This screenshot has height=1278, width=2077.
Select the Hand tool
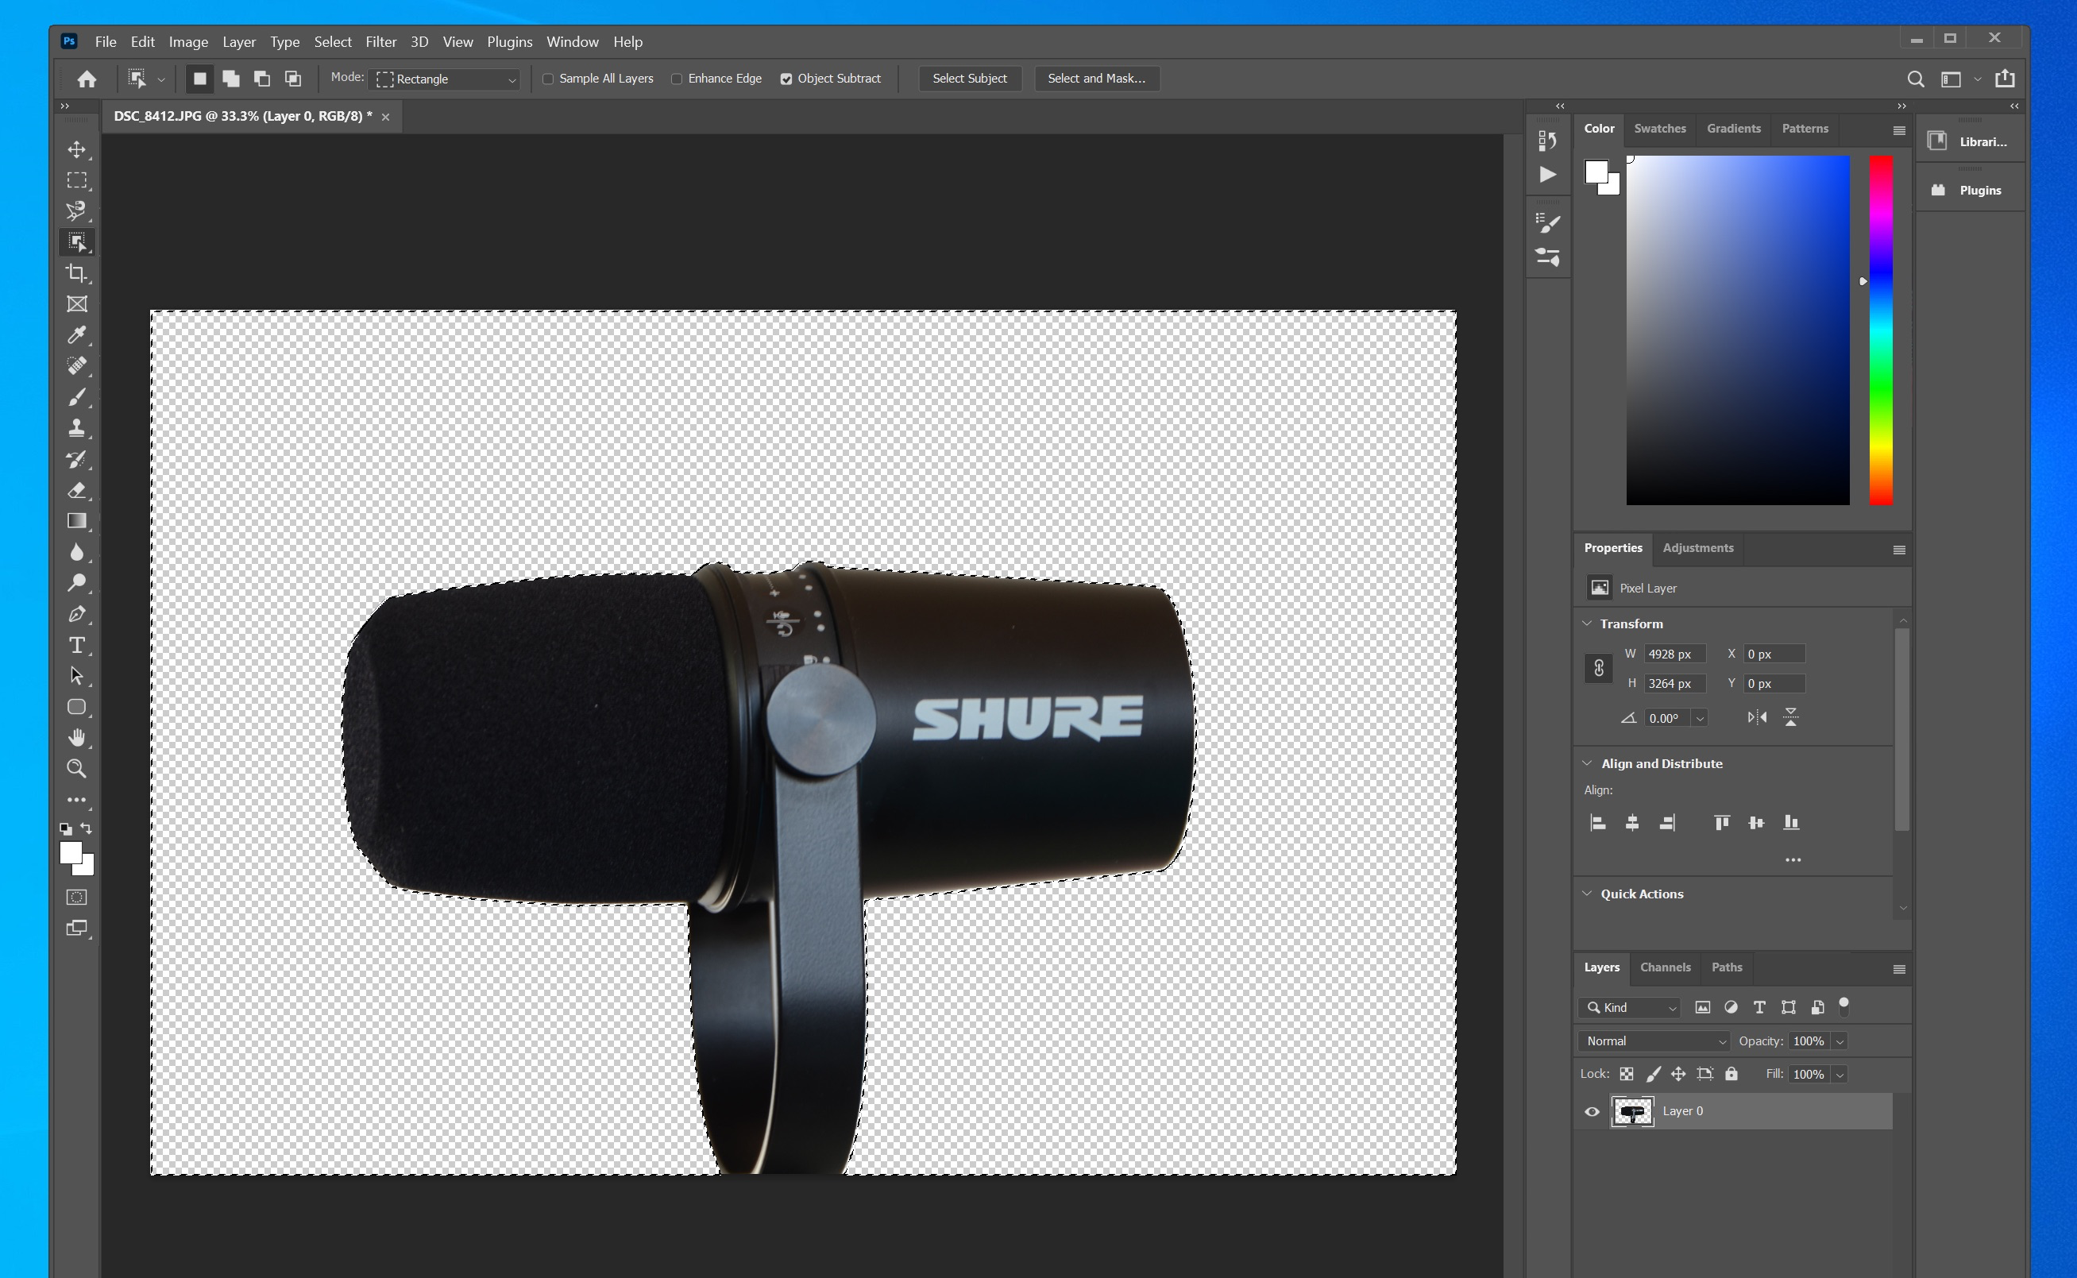(77, 738)
